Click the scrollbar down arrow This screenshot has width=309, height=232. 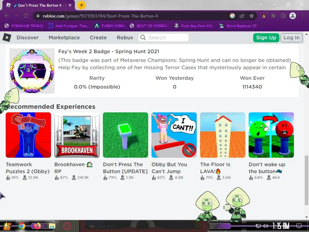307,217
